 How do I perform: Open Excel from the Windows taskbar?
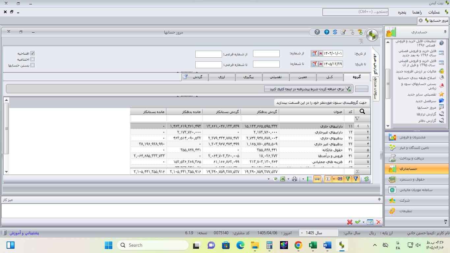313,245
